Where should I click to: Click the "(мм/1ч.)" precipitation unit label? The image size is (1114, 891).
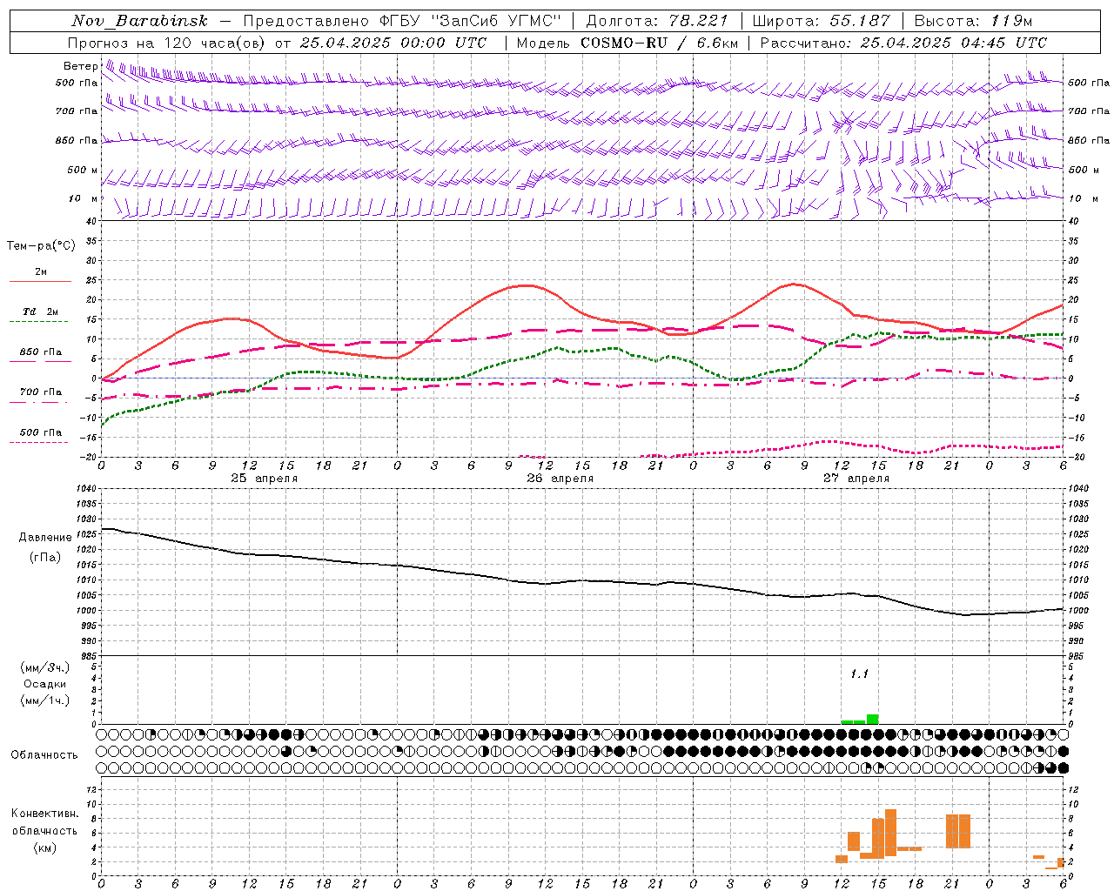44,700
